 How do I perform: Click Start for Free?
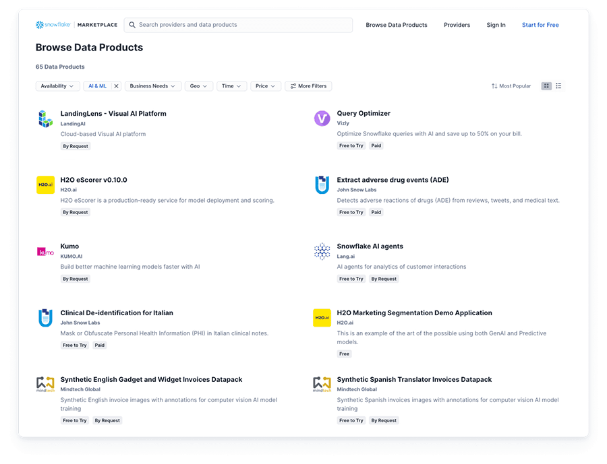[540, 25]
